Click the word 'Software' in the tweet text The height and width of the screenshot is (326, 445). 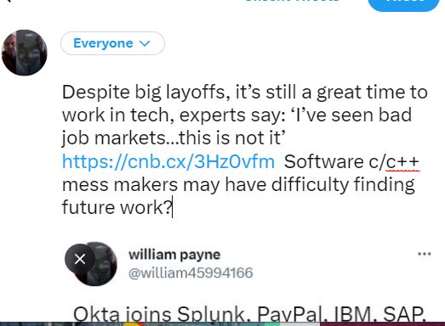pos(324,161)
